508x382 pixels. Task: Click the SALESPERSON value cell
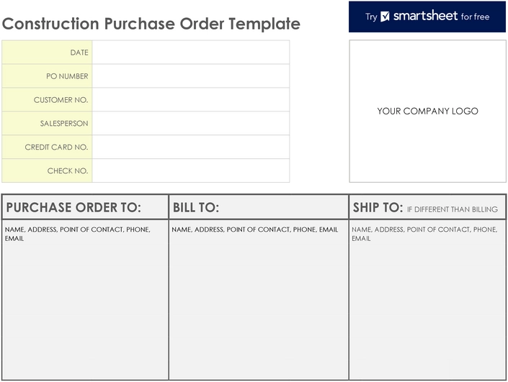click(190, 123)
